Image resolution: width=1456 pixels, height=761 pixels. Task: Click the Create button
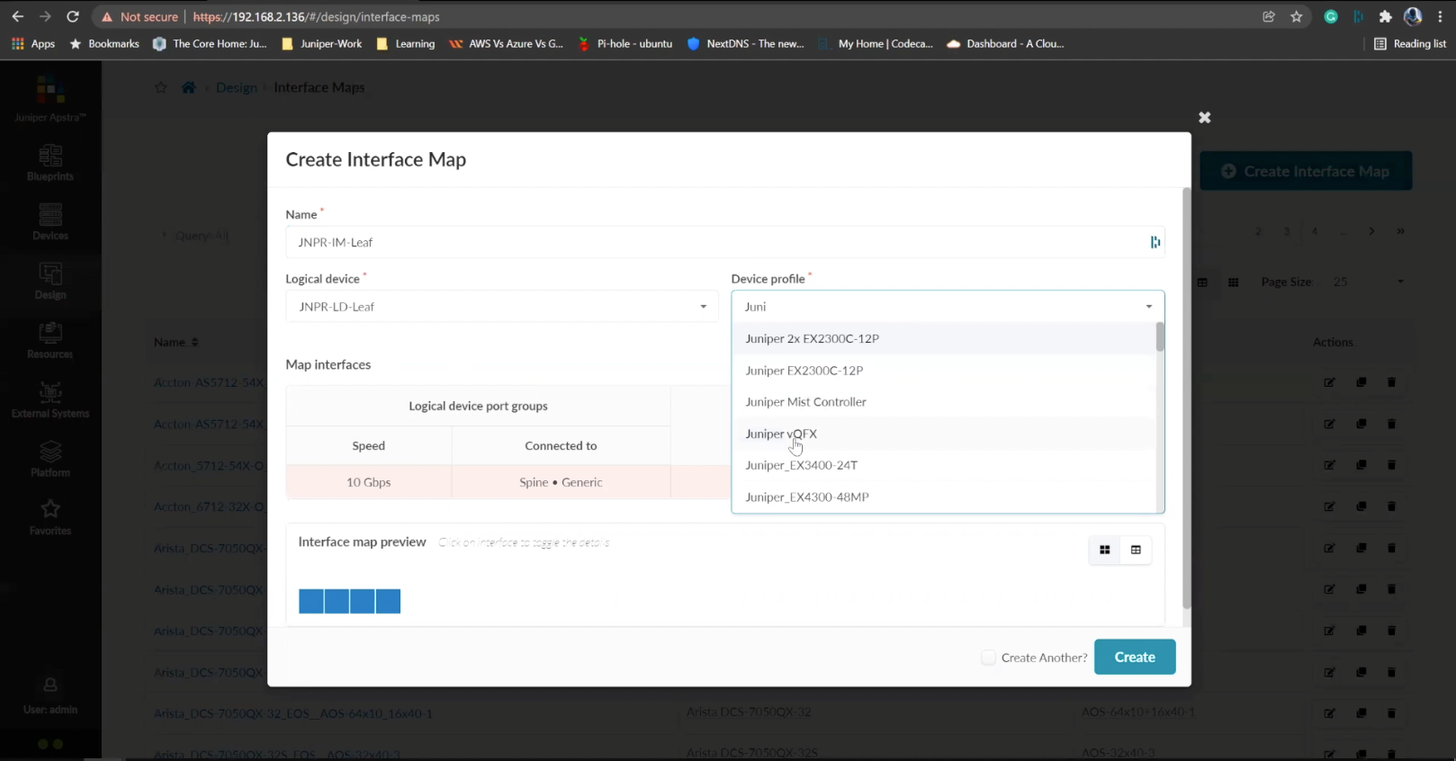[1135, 657]
